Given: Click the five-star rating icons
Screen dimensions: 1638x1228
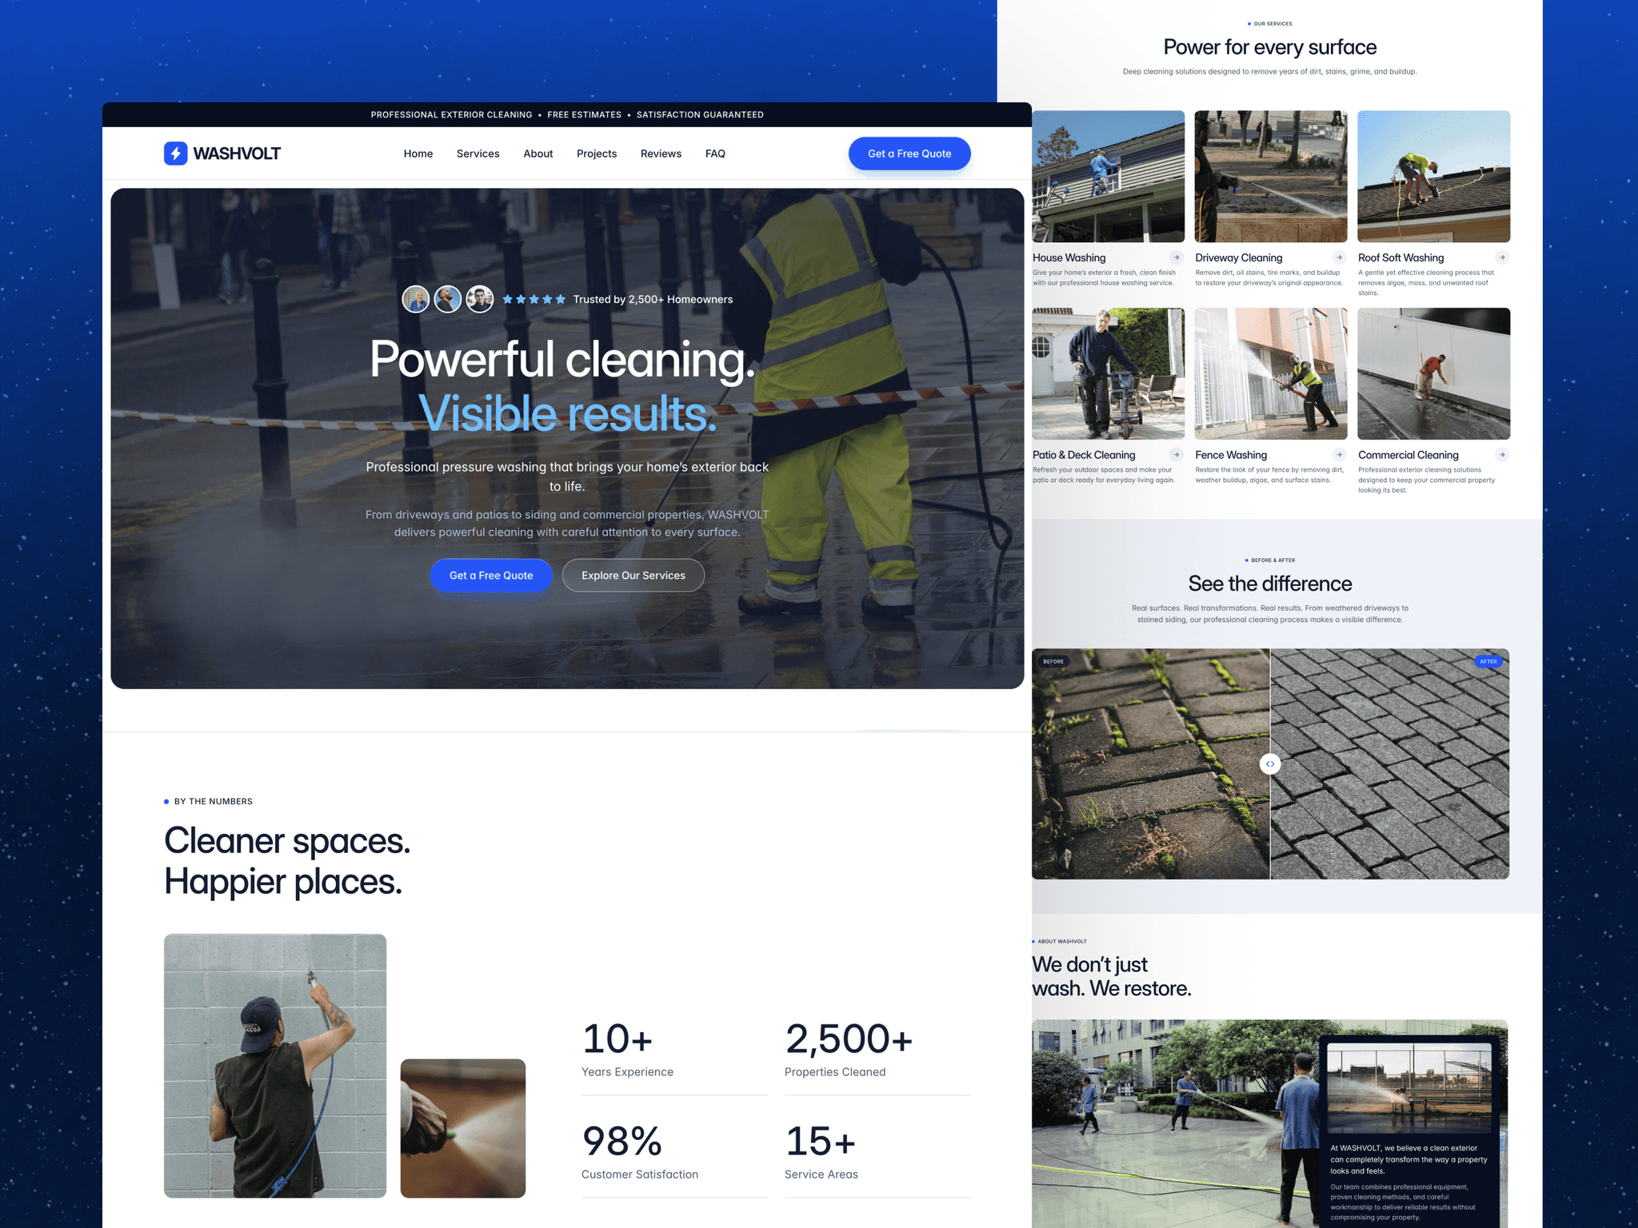Looking at the screenshot, I should (534, 299).
